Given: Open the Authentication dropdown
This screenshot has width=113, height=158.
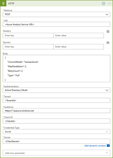Looking at the screenshot, I should point(56,90).
